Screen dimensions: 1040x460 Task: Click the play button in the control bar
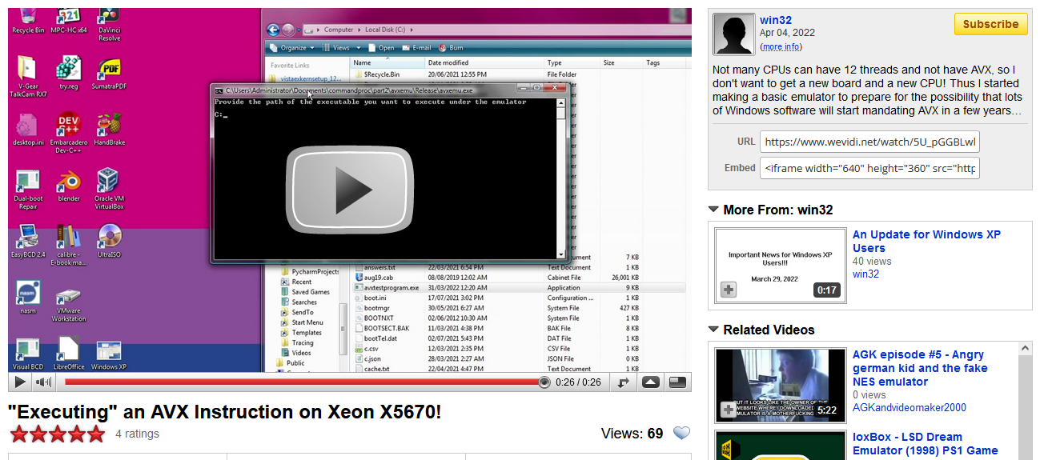point(20,382)
